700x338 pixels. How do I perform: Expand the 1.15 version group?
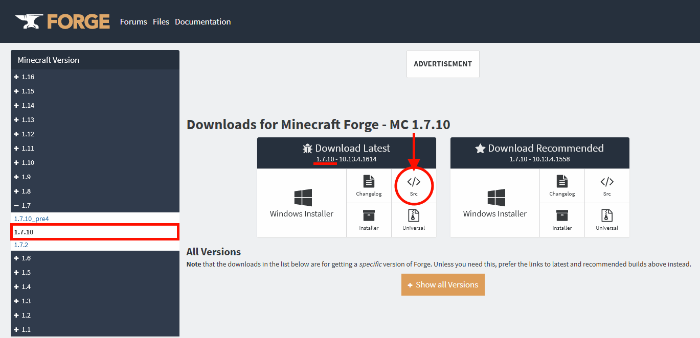pyautogui.click(x=95, y=91)
